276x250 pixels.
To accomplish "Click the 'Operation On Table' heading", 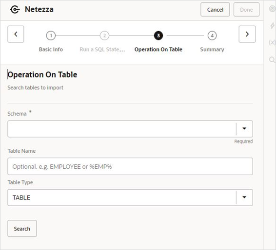I will pos(42,74).
